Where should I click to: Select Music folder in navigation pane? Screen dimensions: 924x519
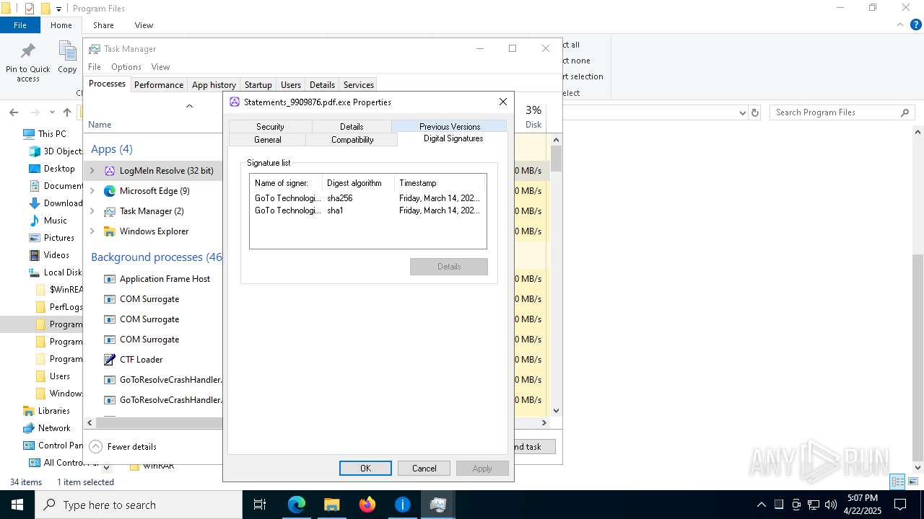[x=48, y=221]
